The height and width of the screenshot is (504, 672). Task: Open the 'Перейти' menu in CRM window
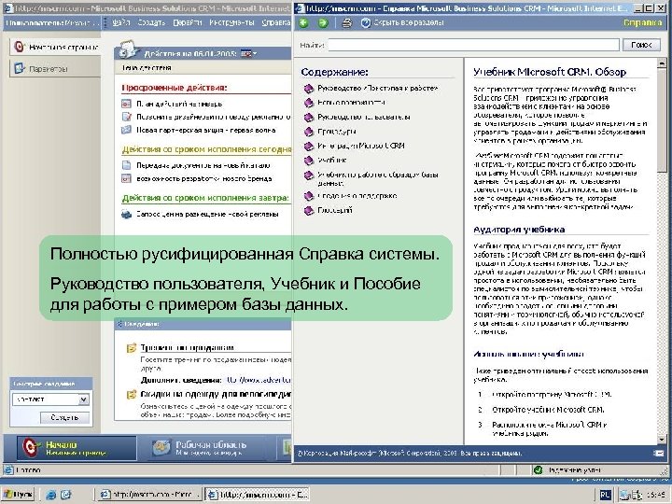click(x=188, y=22)
